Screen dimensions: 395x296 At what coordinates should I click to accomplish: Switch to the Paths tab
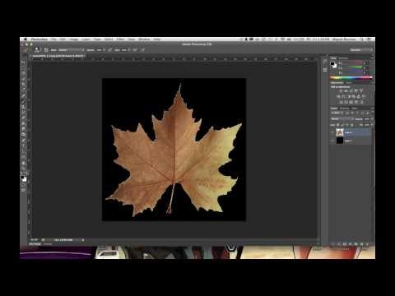point(354,109)
